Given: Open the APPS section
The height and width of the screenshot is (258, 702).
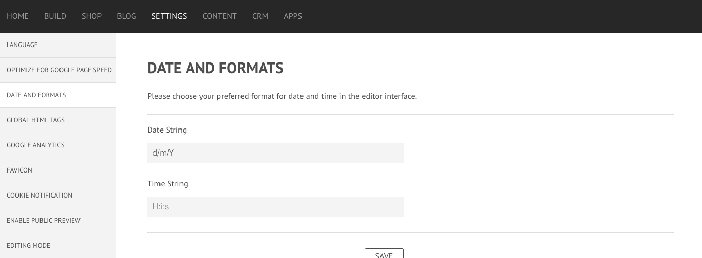Looking at the screenshot, I should click(x=293, y=16).
